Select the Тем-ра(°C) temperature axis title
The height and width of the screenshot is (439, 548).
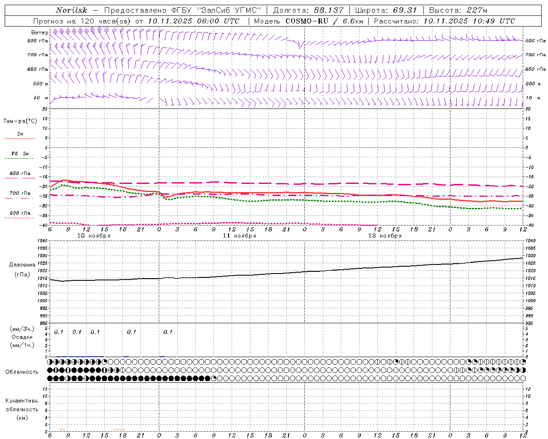[x=20, y=121]
